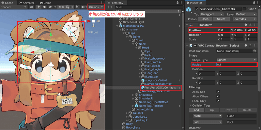This screenshot has height=130, width=261.
Task: Click Front view label
Action: point(94,32)
